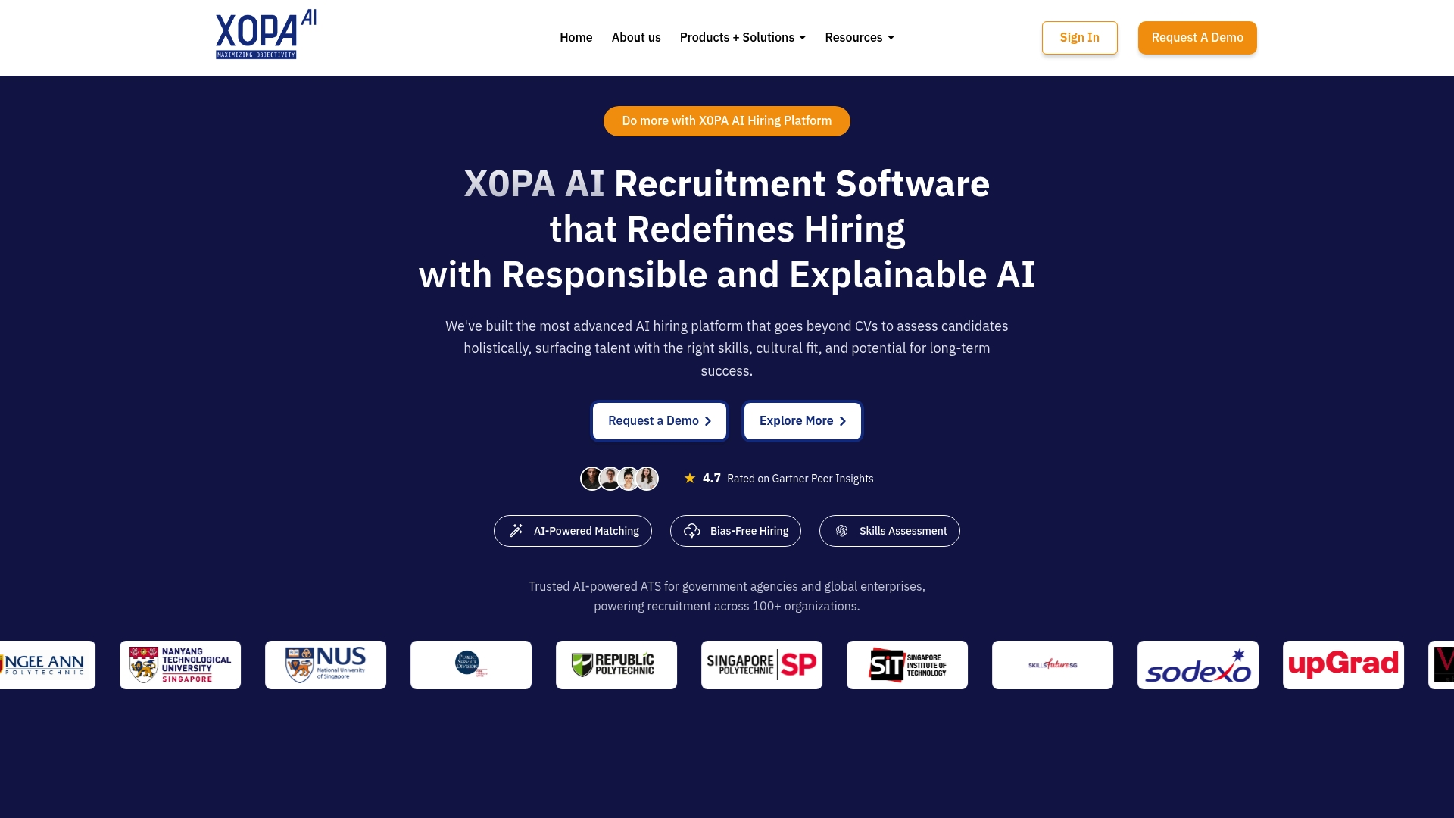The height and width of the screenshot is (818, 1454).
Task: Click the NUS partner logo
Action: [325, 664]
